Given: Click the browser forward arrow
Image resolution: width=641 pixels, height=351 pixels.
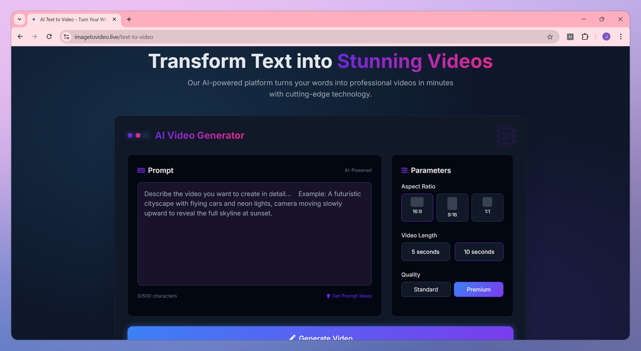Looking at the screenshot, I should click(x=35, y=37).
